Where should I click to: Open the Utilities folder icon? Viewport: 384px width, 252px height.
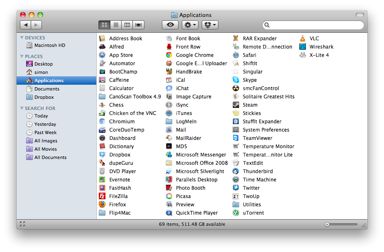[236, 205]
